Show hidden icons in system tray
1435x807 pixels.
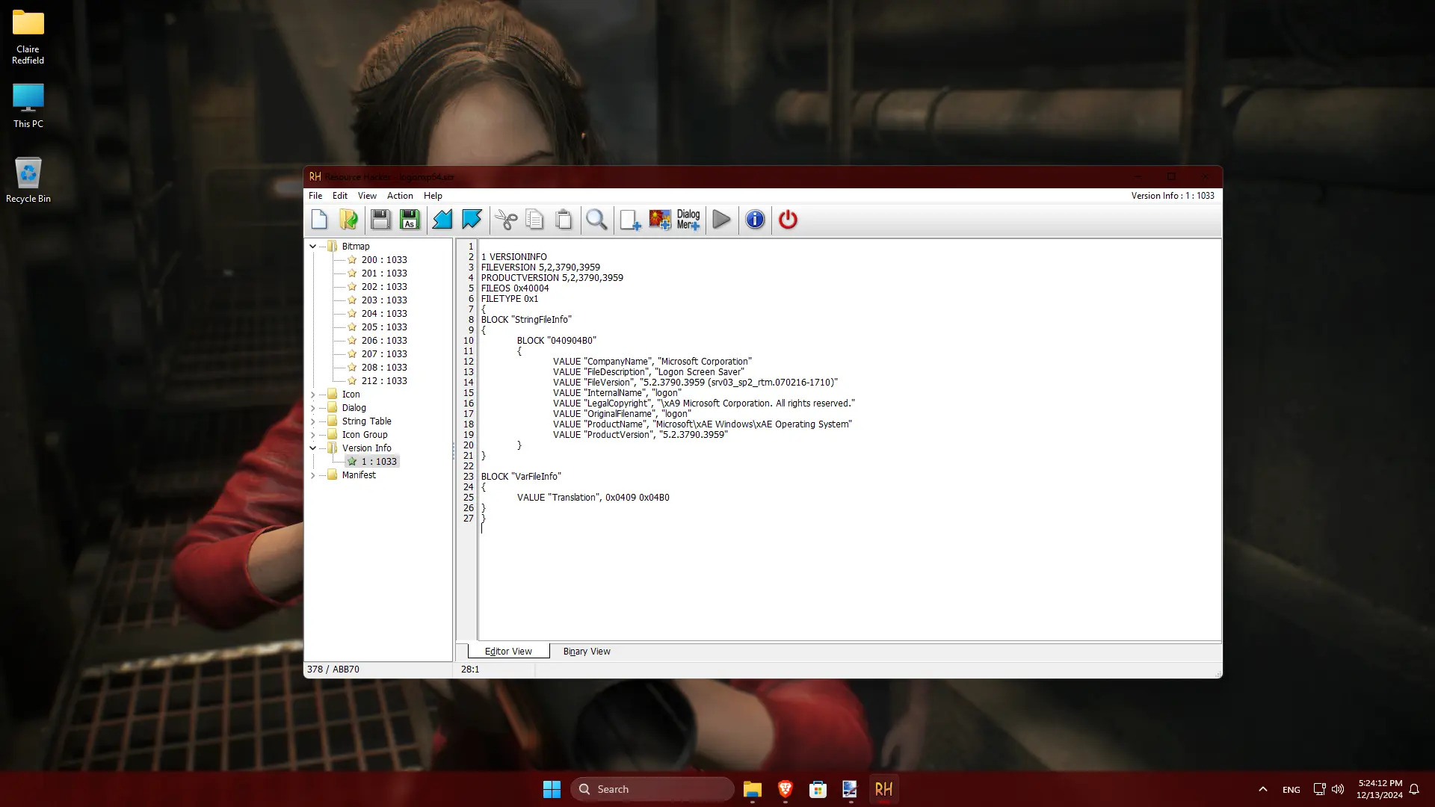[x=1263, y=789]
